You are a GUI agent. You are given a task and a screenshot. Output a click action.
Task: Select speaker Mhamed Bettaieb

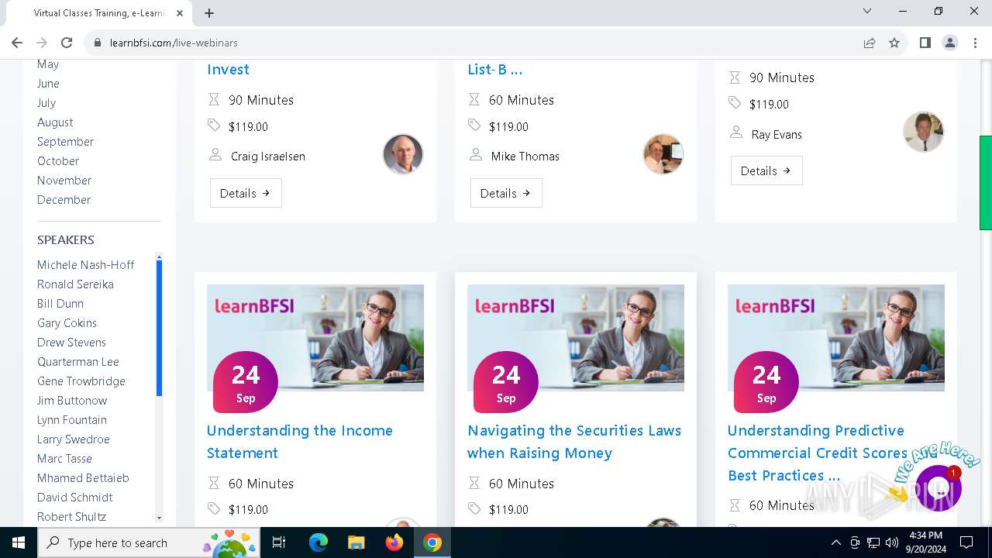click(x=83, y=478)
